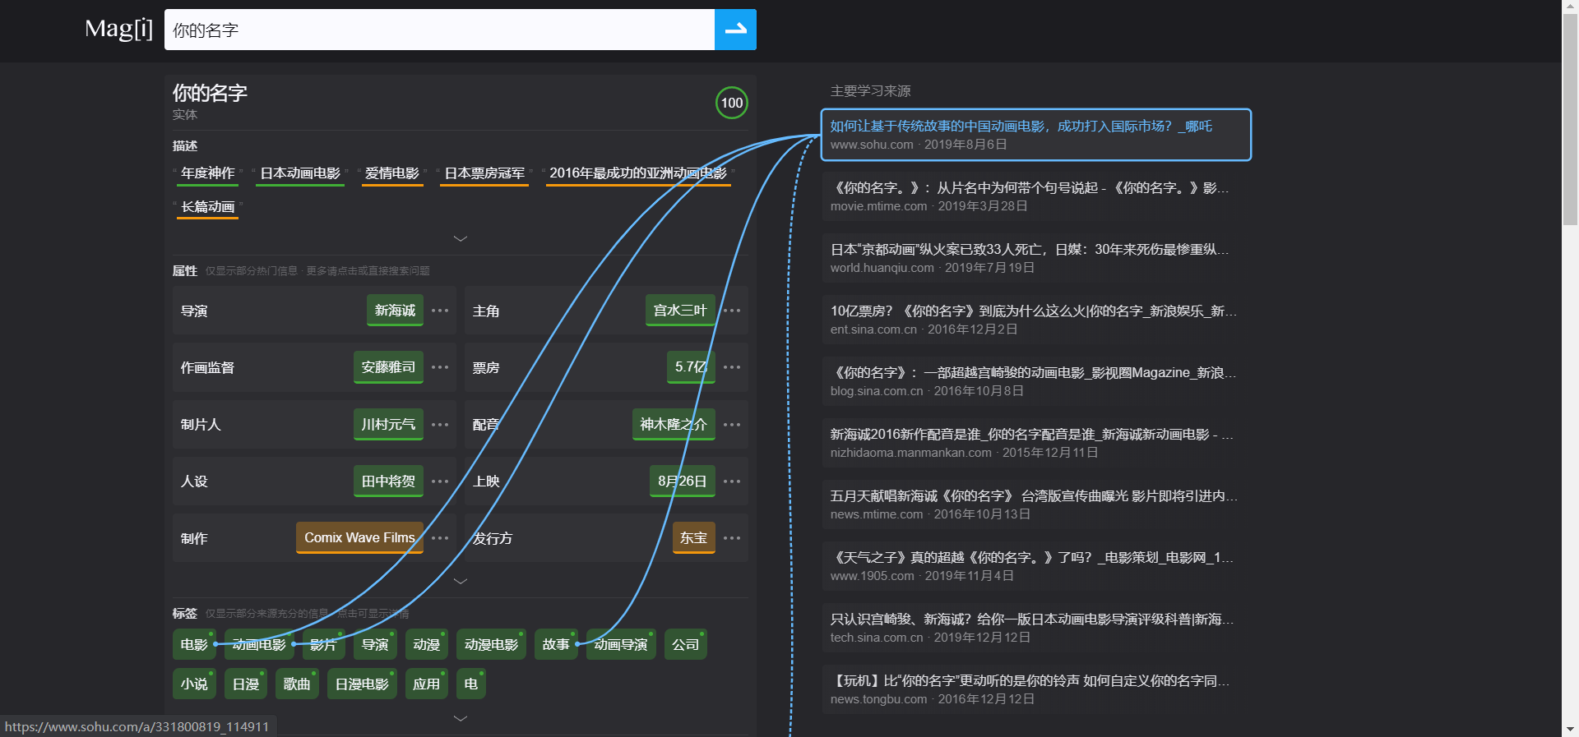Open the news.mtime.com 五月天 source link
This screenshot has height=737, width=1579.
pyautogui.click(x=1036, y=504)
